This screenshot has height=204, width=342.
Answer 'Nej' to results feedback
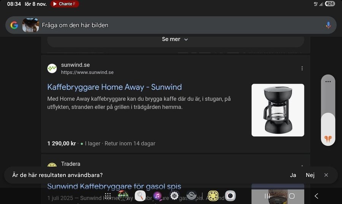click(310, 175)
